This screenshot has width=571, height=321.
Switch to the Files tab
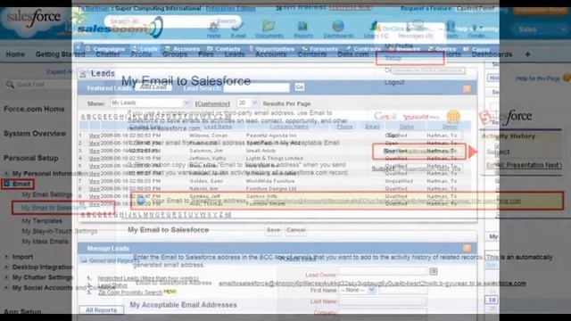click(206, 54)
